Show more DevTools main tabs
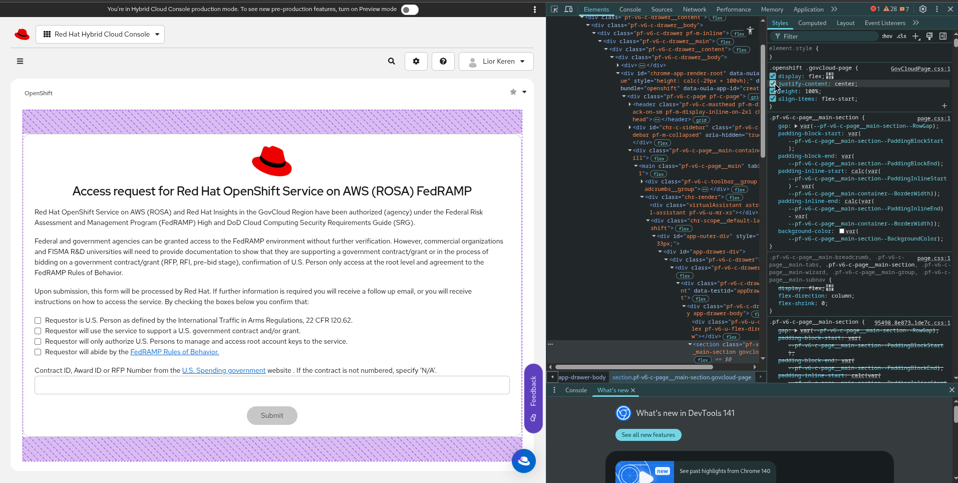 [834, 9]
